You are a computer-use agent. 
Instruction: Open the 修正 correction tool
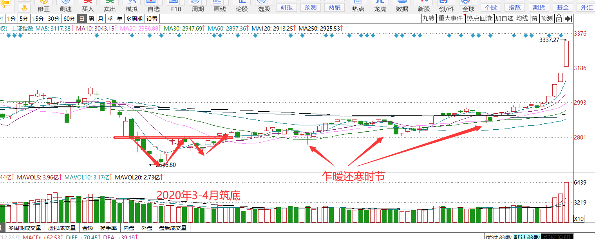43,6
